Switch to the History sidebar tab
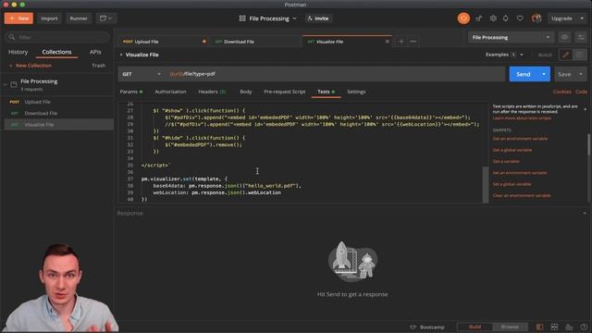The width and height of the screenshot is (592, 333). [x=18, y=52]
